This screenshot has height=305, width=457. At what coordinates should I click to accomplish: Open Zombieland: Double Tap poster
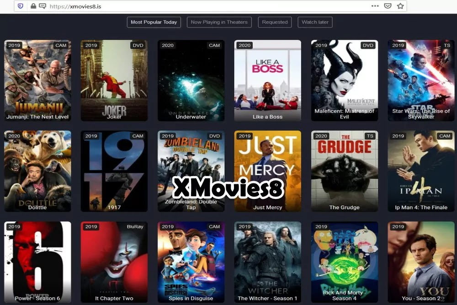(191, 171)
